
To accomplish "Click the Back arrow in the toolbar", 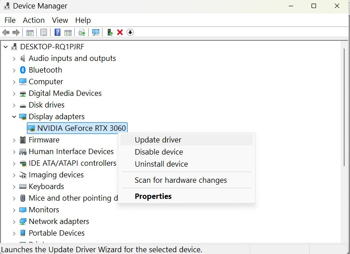I will click(x=6, y=32).
